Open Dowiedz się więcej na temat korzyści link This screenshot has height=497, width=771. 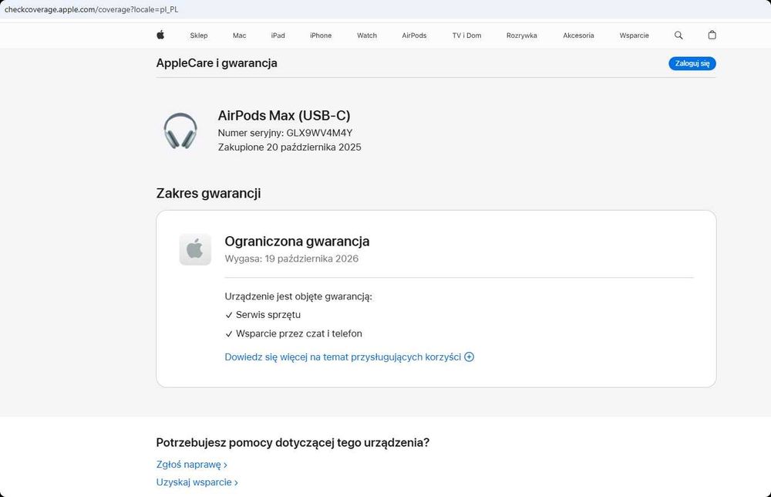coord(343,357)
